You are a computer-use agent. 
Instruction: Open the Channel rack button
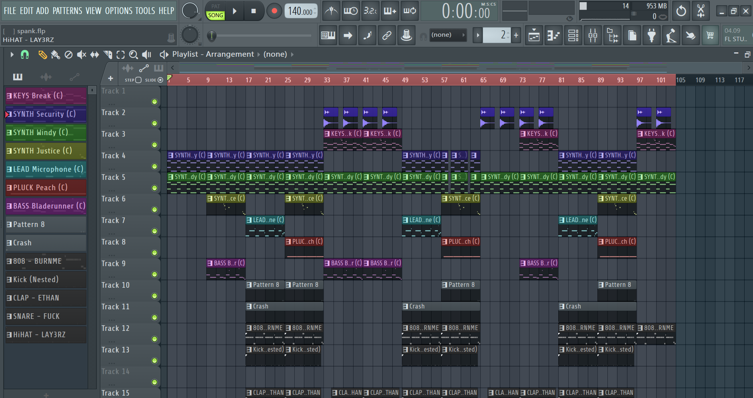tap(573, 36)
